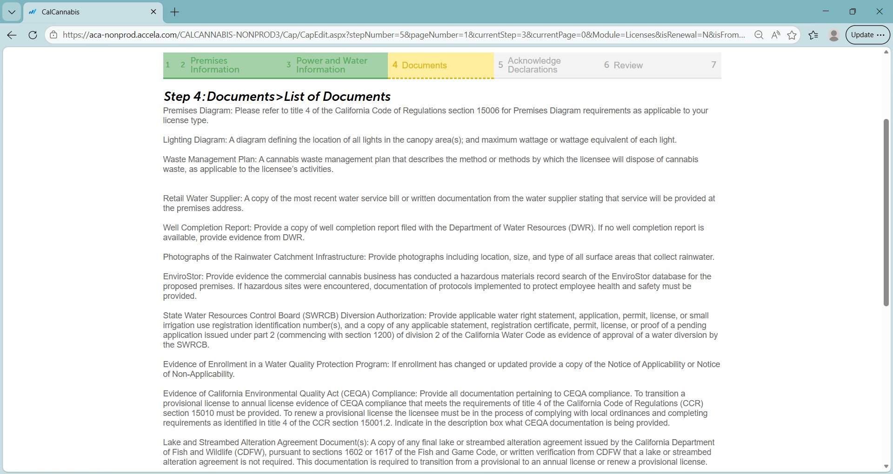Click the 'Premises Diagram' paragraph text
The width and height of the screenshot is (893, 474).
[x=435, y=115]
